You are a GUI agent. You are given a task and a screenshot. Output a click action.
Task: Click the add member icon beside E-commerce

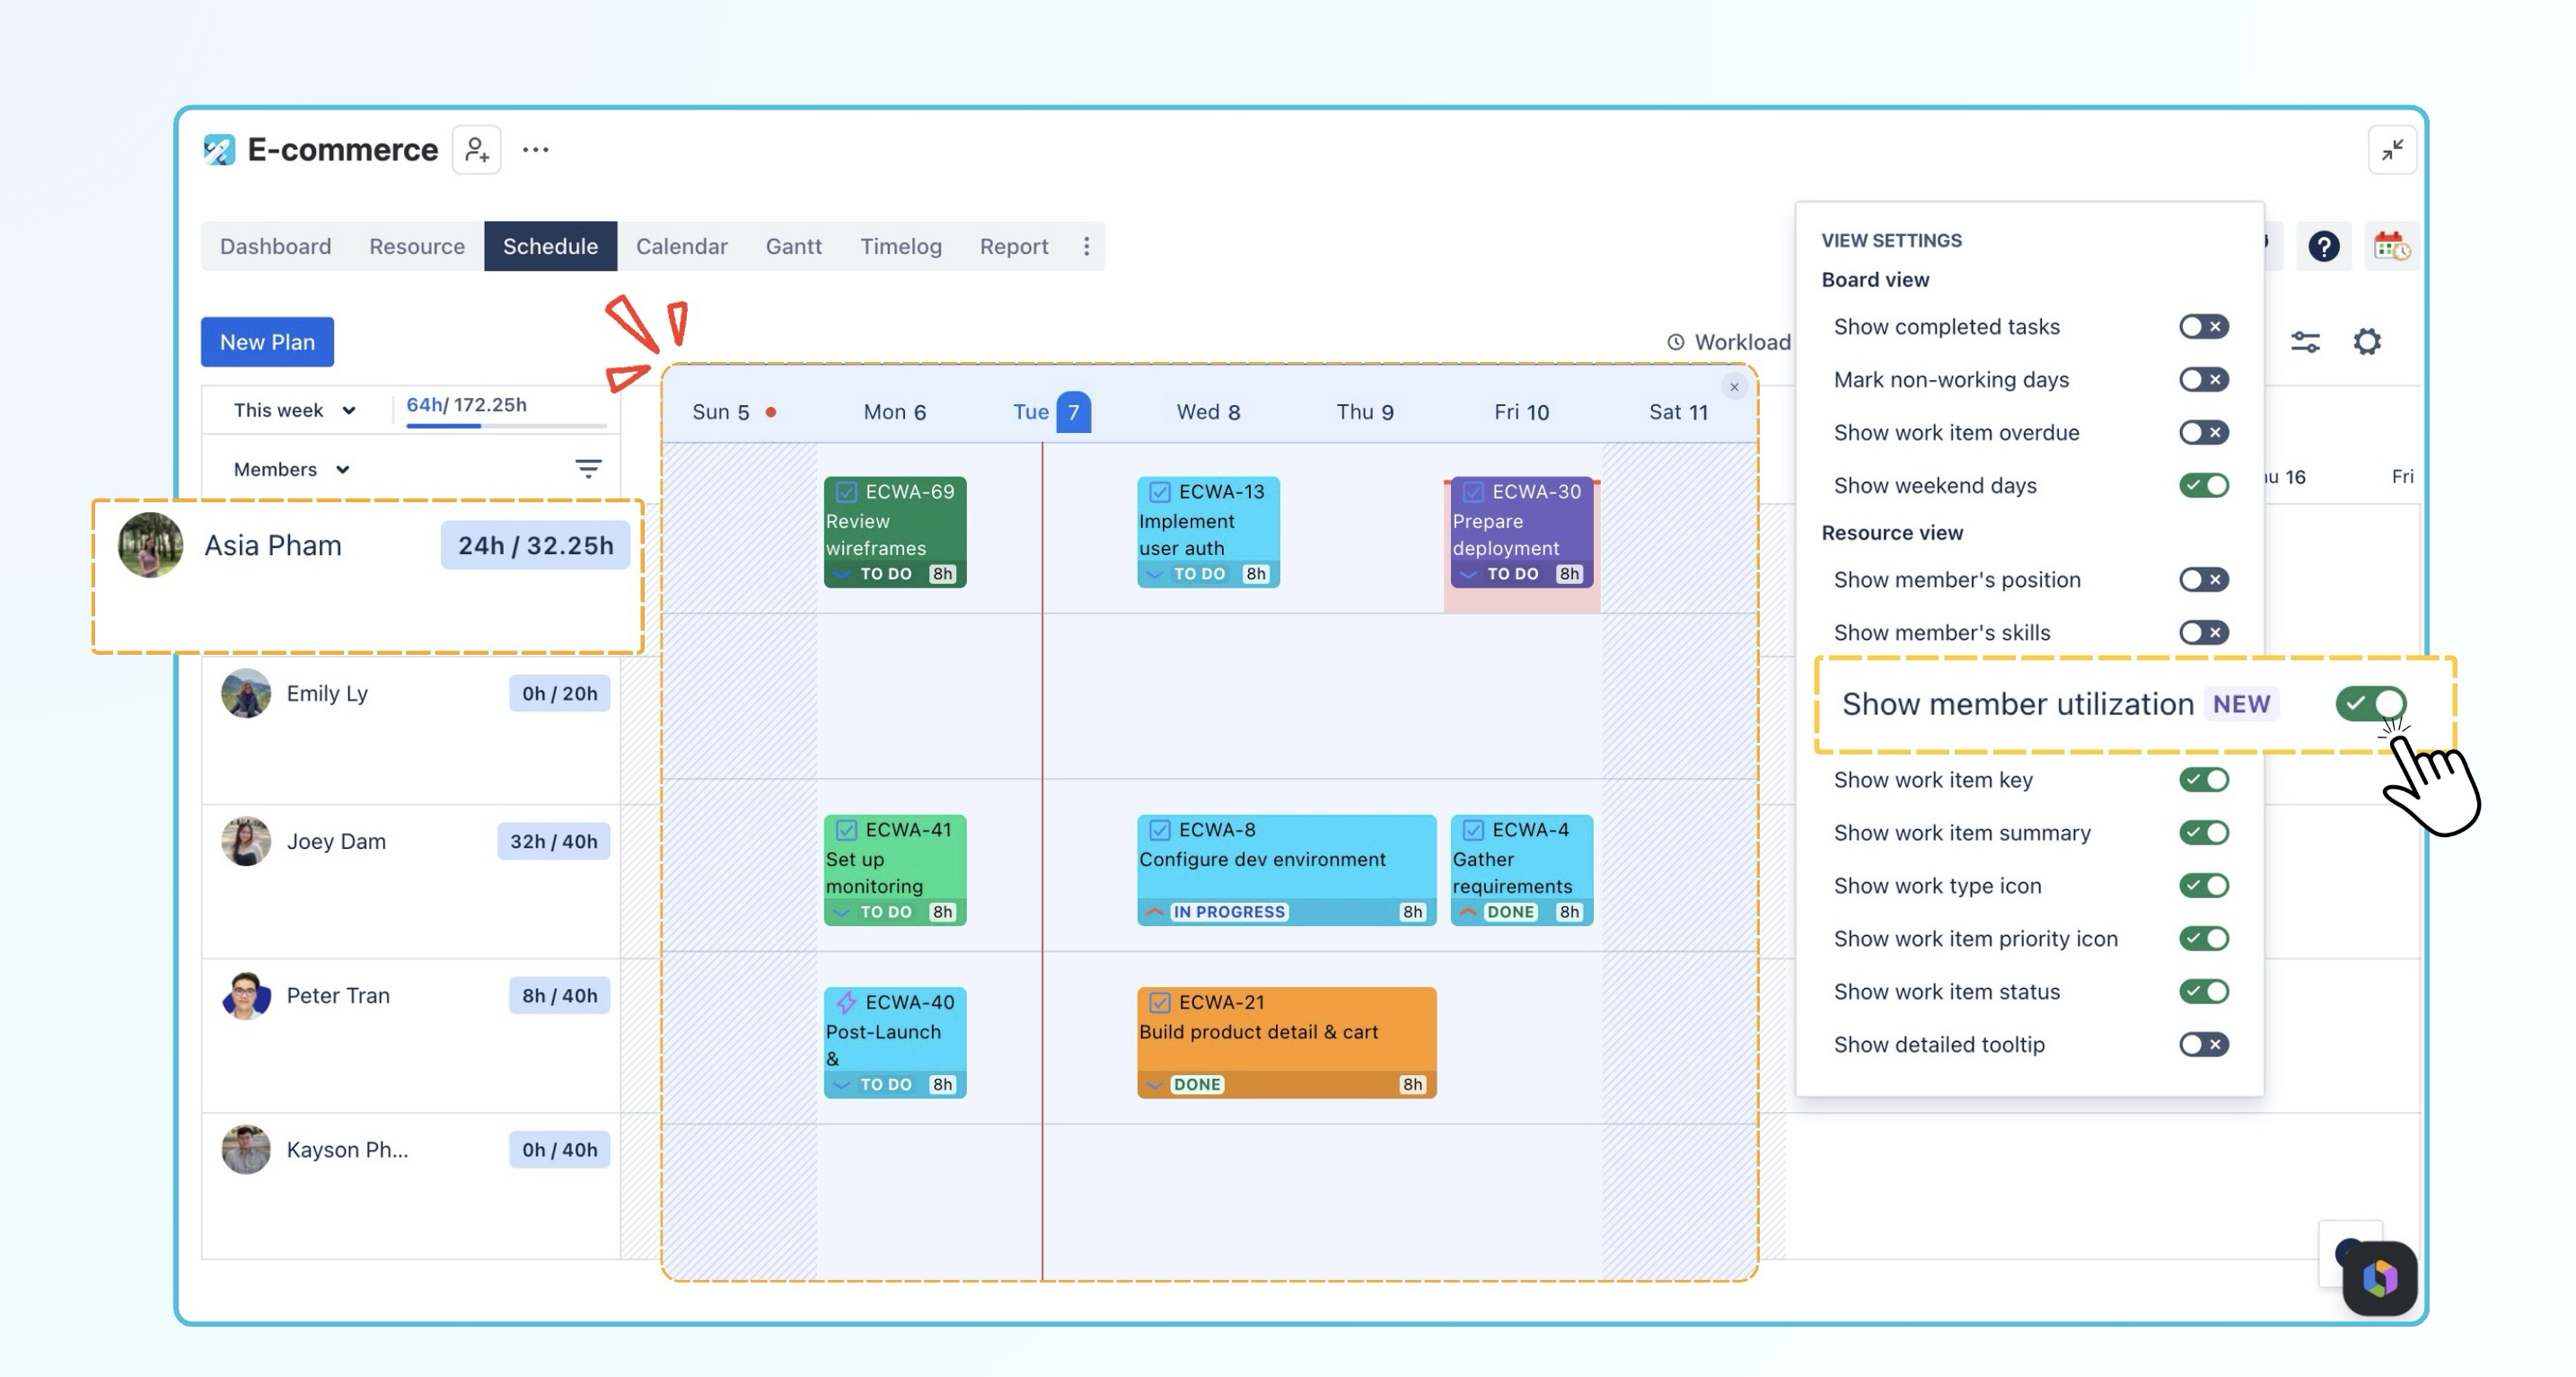click(x=476, y=150)
